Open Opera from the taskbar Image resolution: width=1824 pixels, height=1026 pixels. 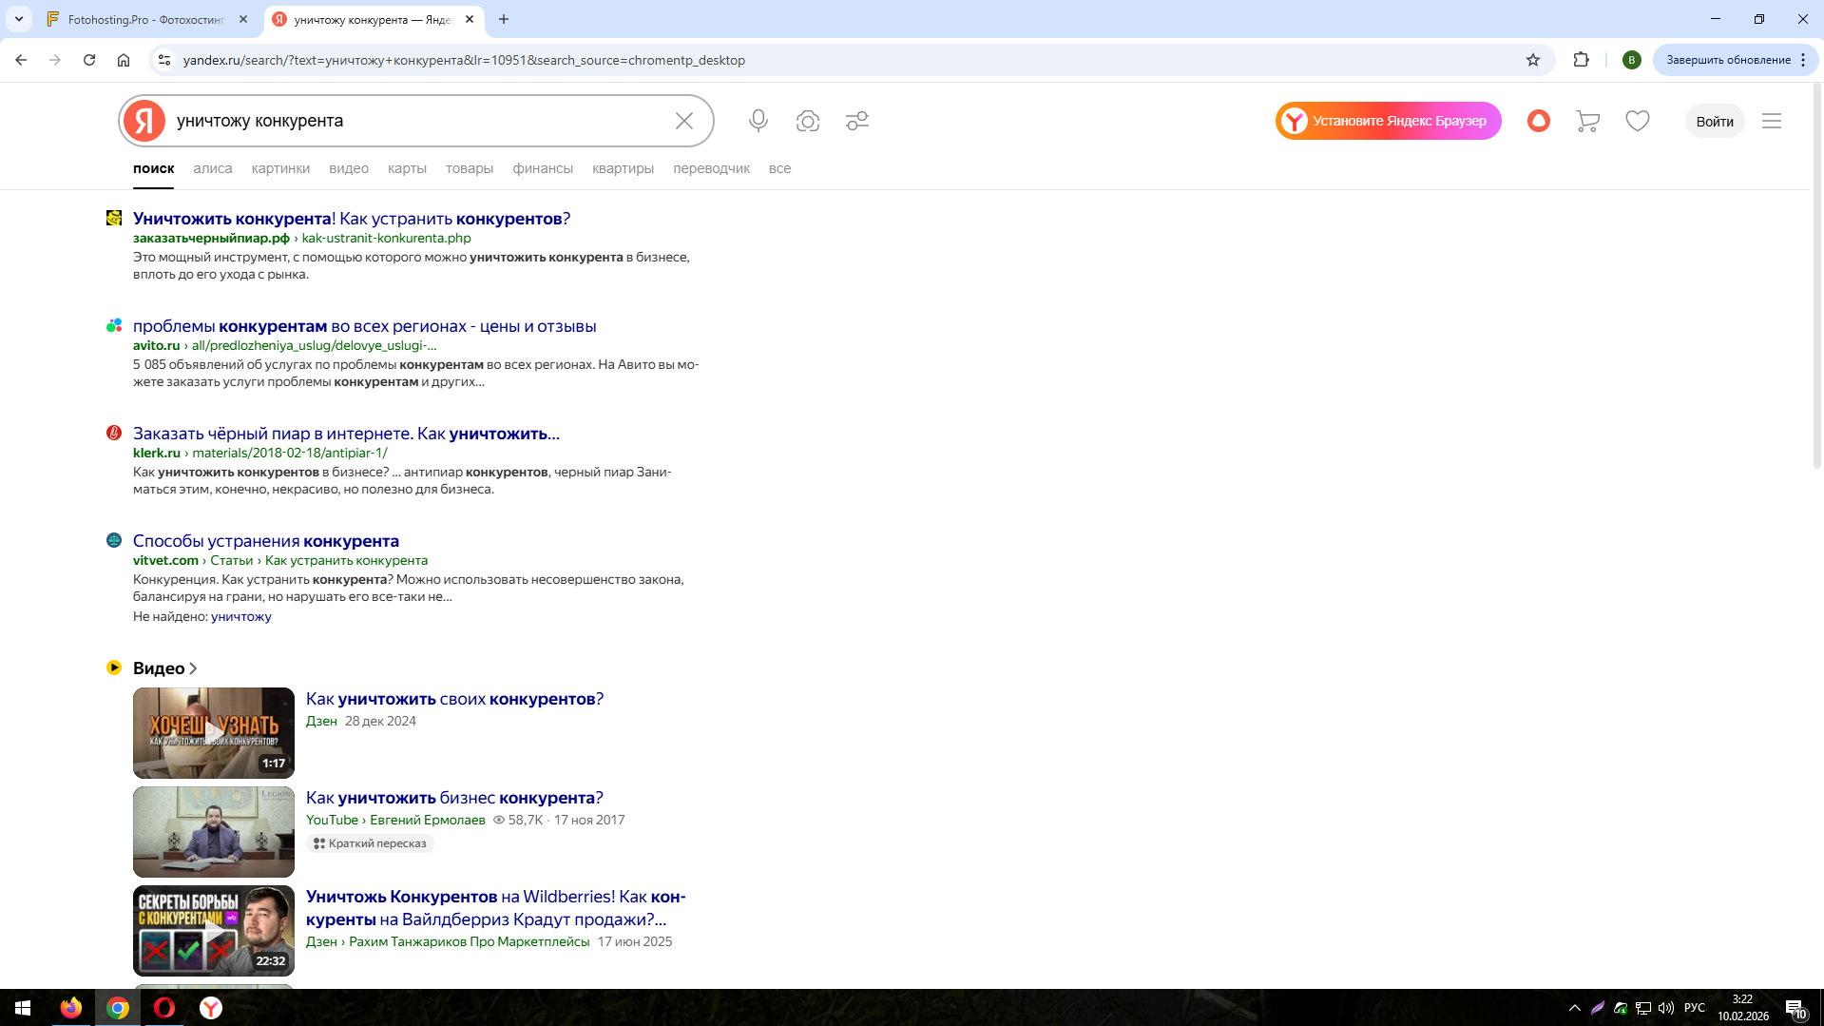164,1008
